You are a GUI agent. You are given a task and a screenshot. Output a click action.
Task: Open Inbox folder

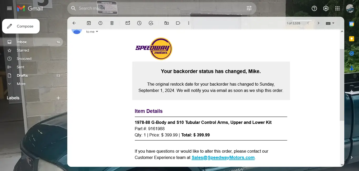pyautogui.click(x=32, y=42)
